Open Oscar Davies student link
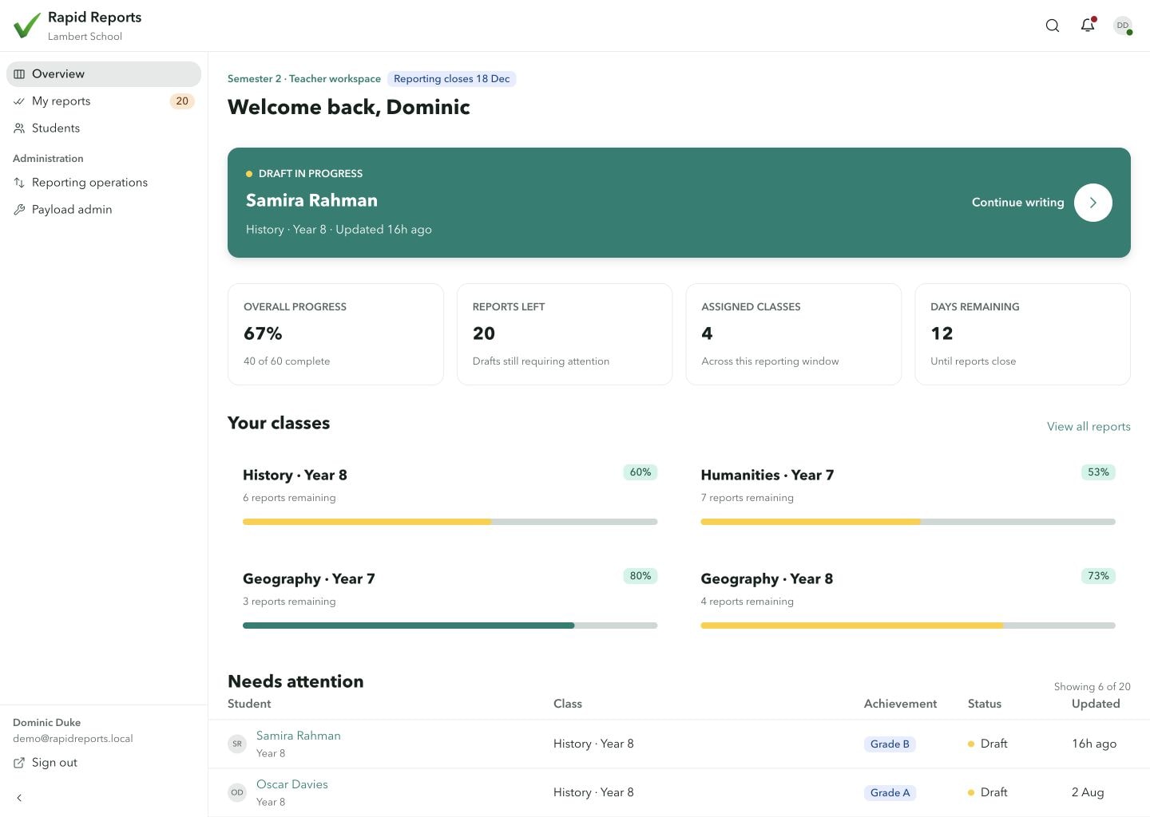The image size is (1150, 817). (292, 784)
